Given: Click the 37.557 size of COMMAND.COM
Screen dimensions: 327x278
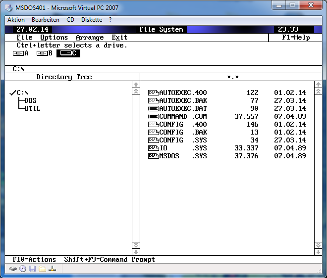Looking at the screenshot, I should tap(246, 116).
